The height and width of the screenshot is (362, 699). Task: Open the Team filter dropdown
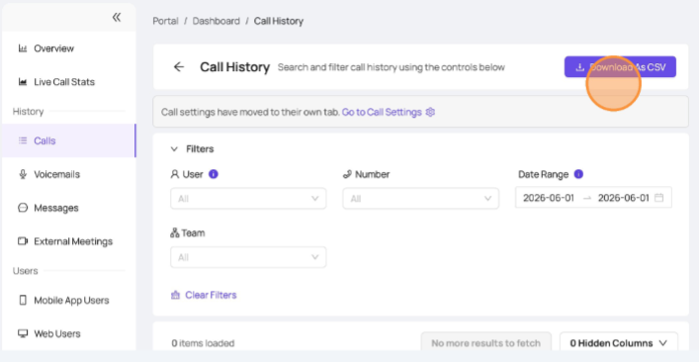click(248, 257)
